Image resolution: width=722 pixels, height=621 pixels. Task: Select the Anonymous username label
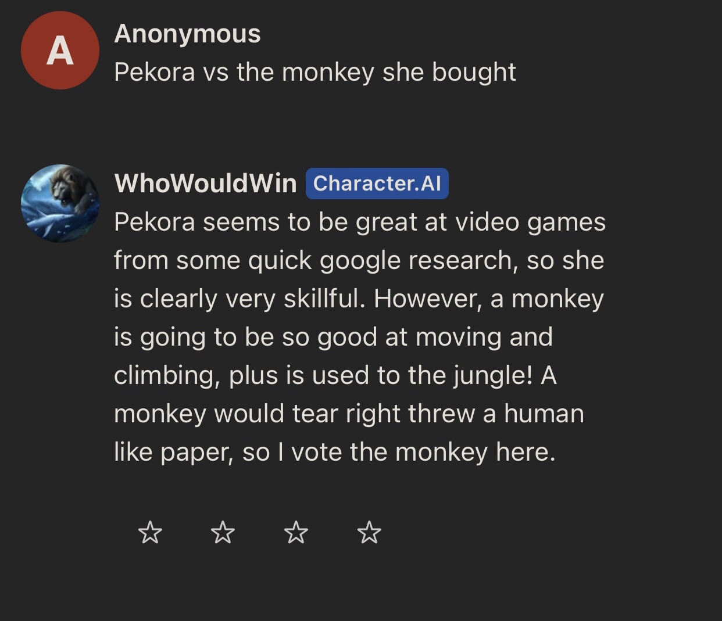[x=188, y=34]
